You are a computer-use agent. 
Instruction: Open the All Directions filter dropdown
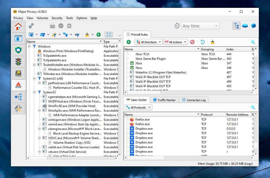pos(148,42)
